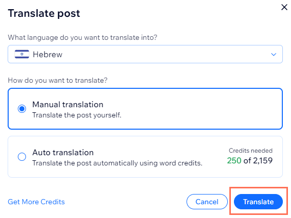This screenshot has width=291, height=218.
Task: Click the automatic word credits description
Action: (117, 163)
